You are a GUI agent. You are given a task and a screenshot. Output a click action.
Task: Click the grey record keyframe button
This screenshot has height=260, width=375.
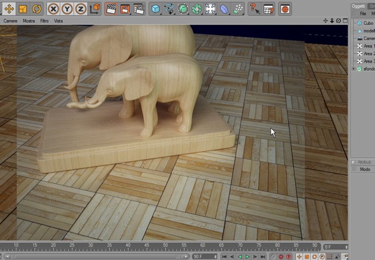pyautogui.click(x=273, y=257)
